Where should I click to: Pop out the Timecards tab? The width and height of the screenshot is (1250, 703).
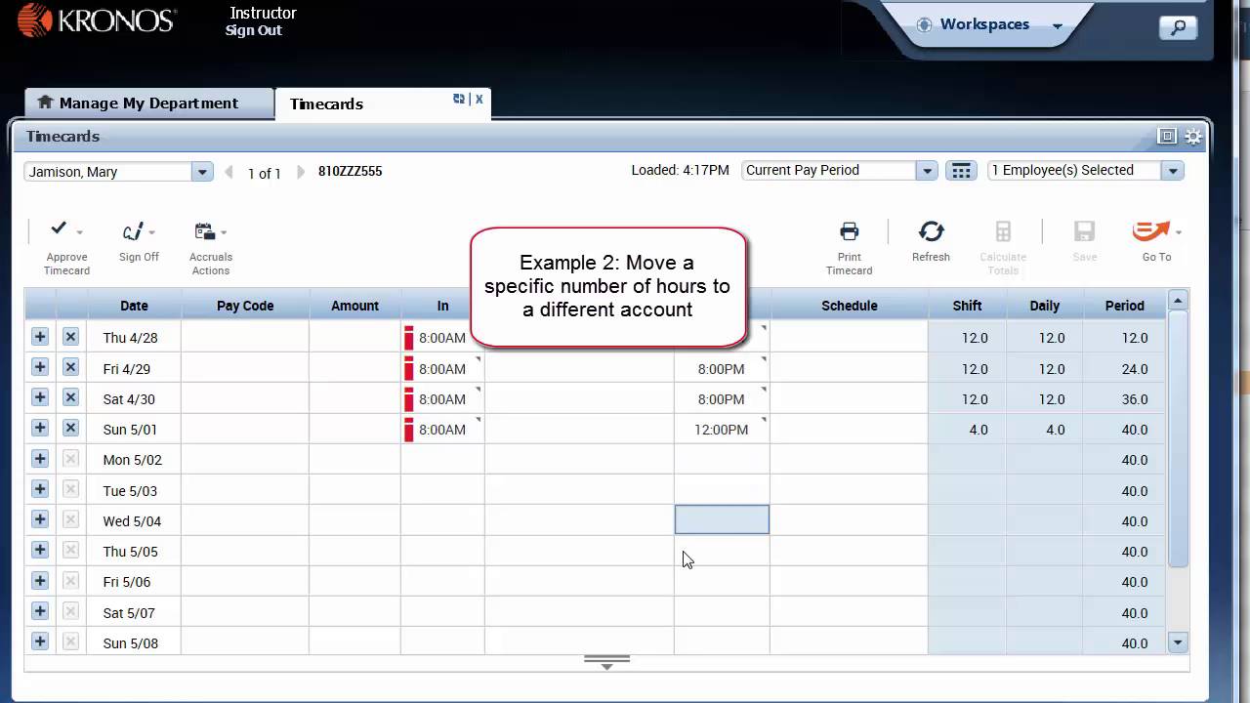coord(459,99)
